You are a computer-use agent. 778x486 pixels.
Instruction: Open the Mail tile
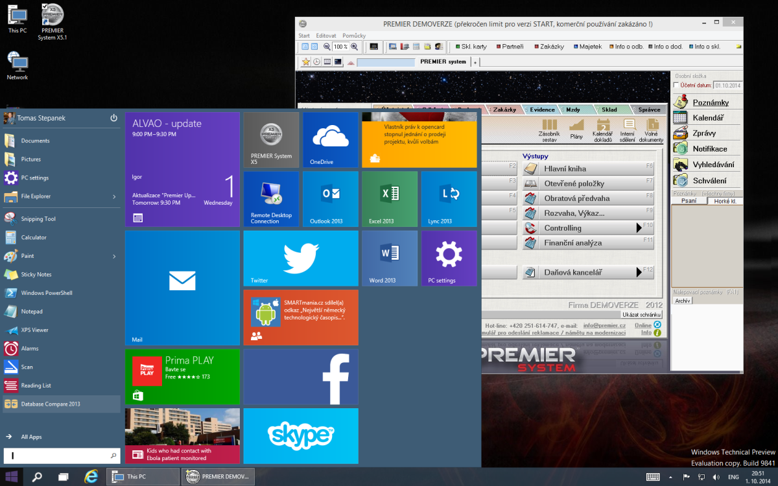[x=182, y=288]
